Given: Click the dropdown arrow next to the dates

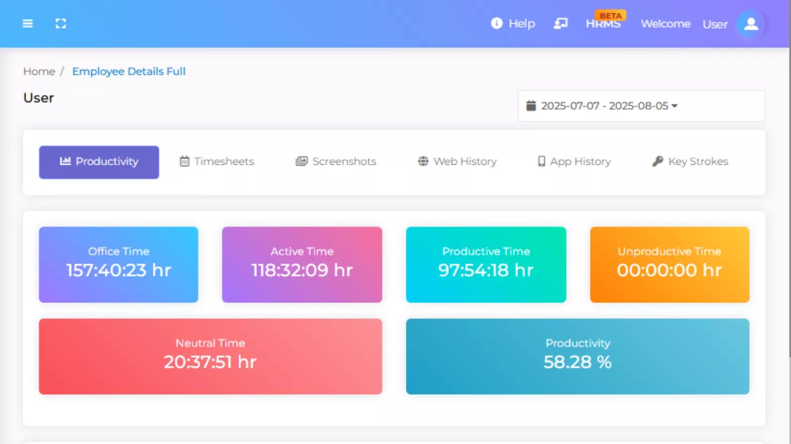Looking at the screenshot, I should tap(676, 106).
